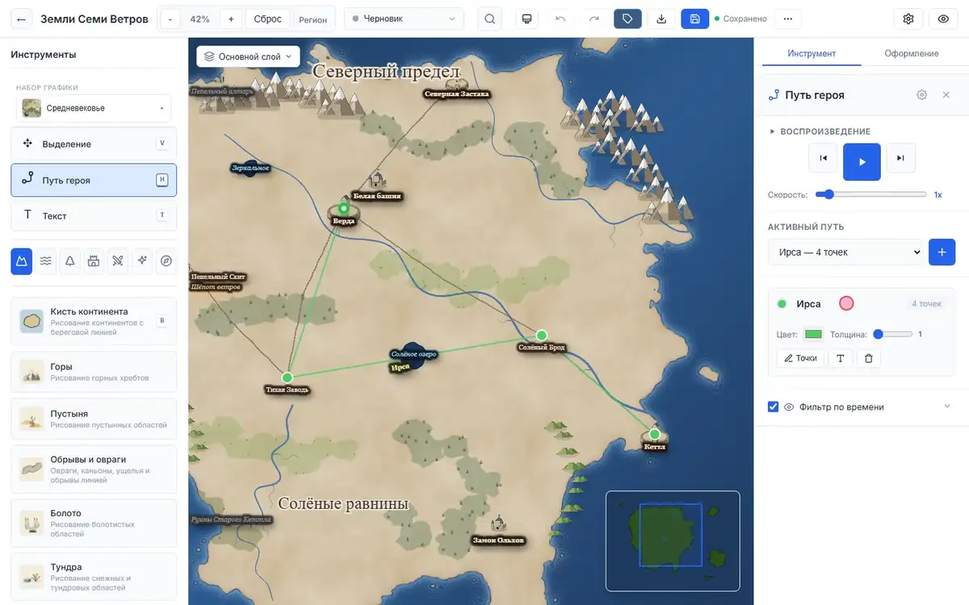Collapse the Воспроизведение section
The height and width of the screenshot is (605, 969).
[820, 131]
